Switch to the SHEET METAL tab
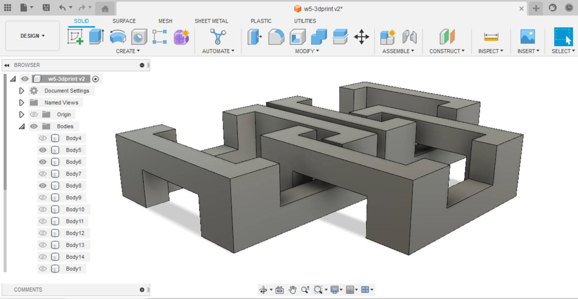The image size is (578, 299). tap(211, 21)
